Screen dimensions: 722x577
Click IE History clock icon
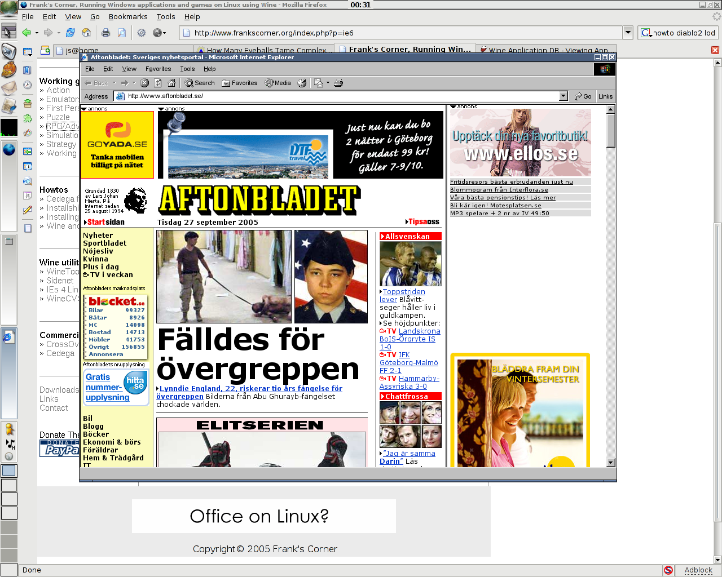tap(302, 83)
